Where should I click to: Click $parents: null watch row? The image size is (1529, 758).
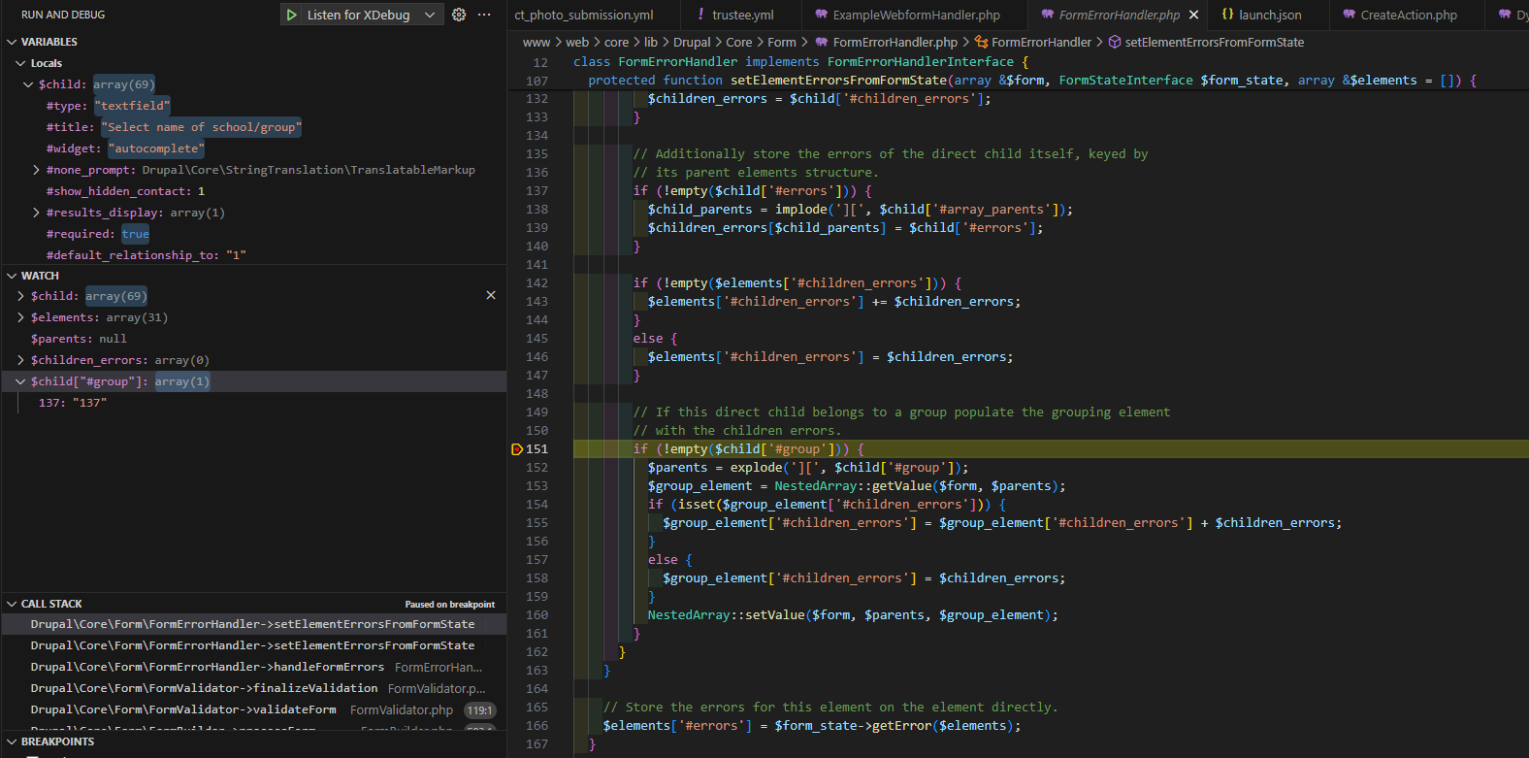tap(254, 339)
